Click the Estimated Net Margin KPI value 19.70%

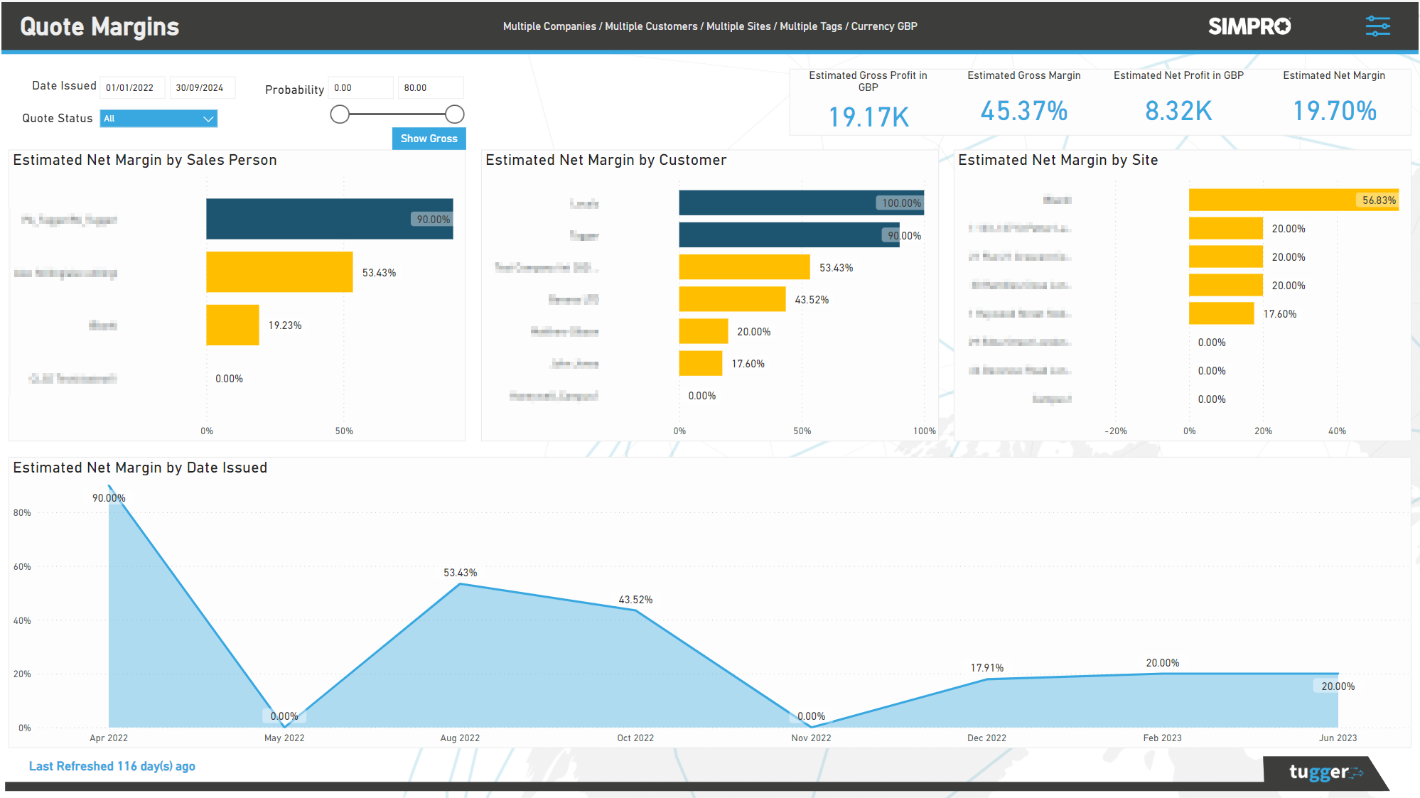[1334, 112]
